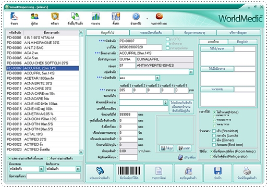Click the usage/dosage button in the language panel
This screenshot has height=188, width=268.
coord(217,49)
